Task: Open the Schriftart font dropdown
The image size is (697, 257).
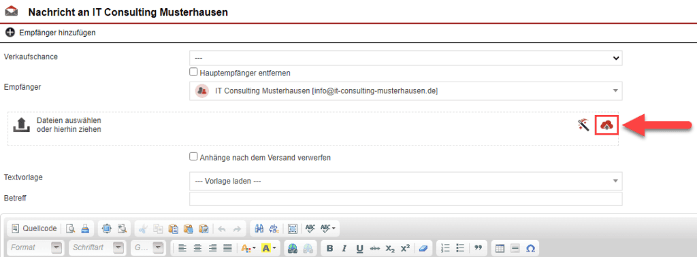Action: 97,248
